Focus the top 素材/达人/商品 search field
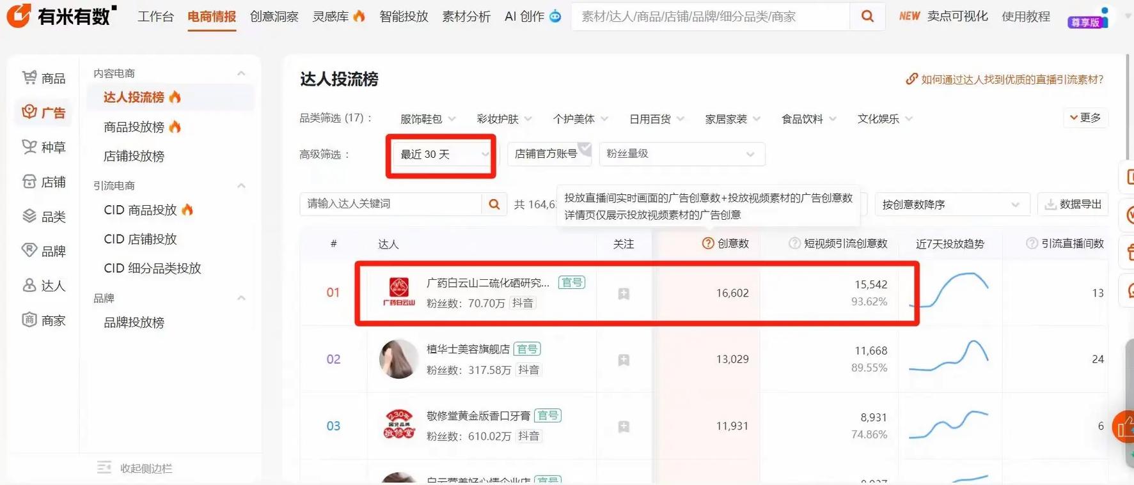 pyautogui.click(x=710, y=17)
